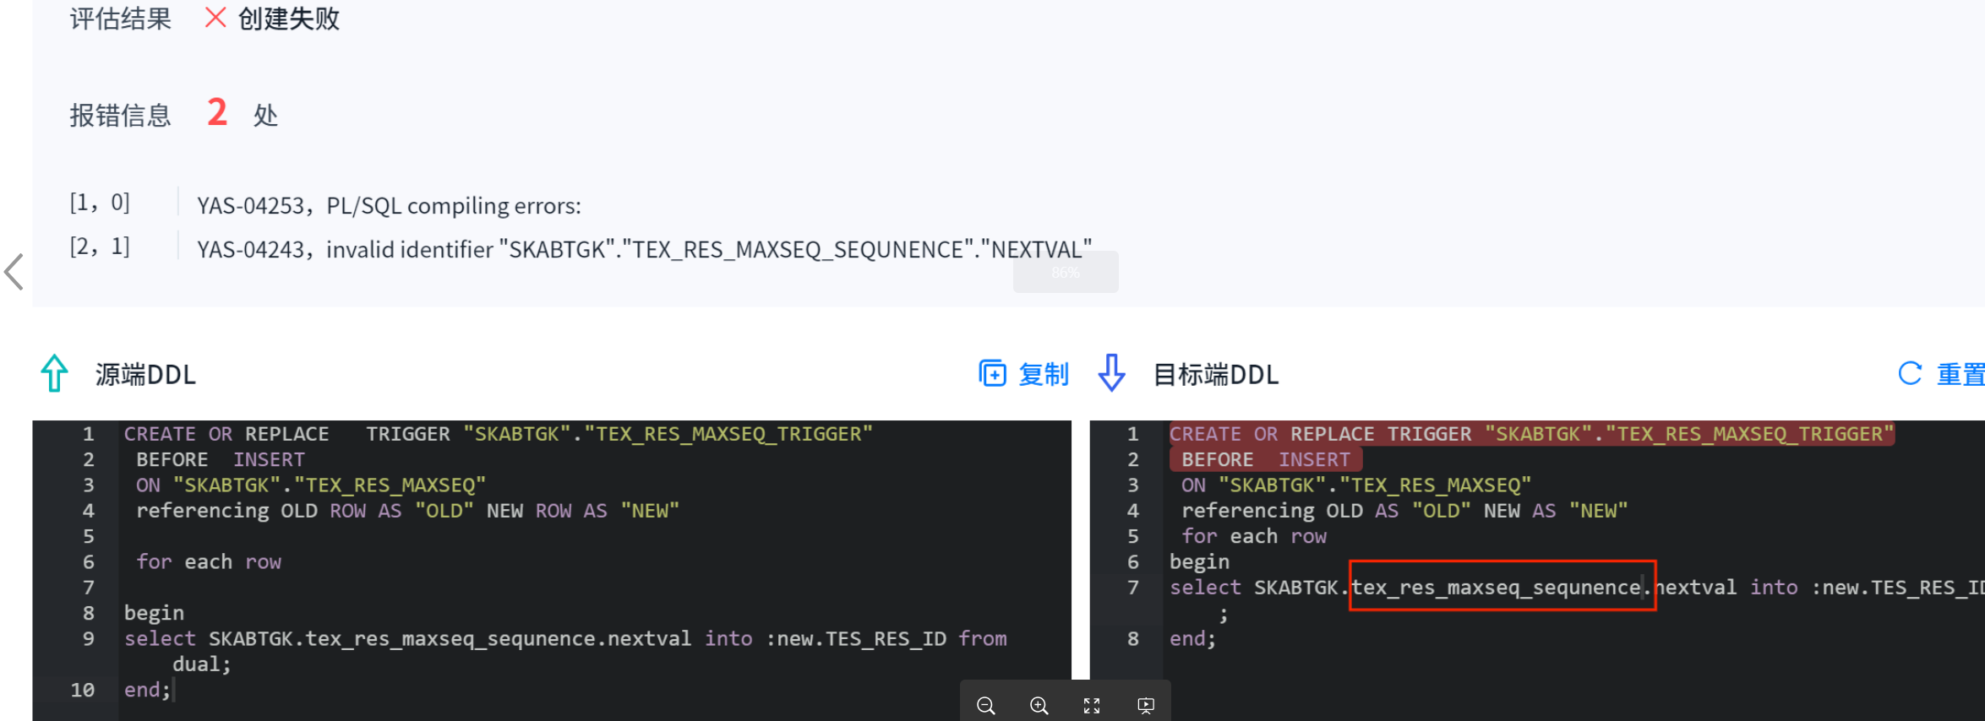This screenshot has width=1985, height=721.
Task: Click the circular reset arrow icon
Action: pyautogui.click(x=1910, y=373)
